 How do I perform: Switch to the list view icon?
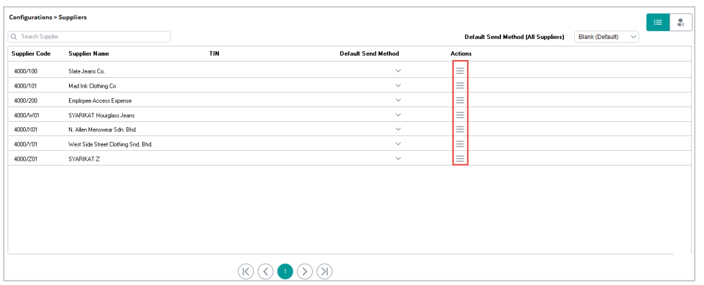[x=658, y=22]
